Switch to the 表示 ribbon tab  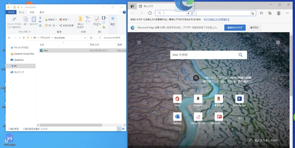click(42, 12)
